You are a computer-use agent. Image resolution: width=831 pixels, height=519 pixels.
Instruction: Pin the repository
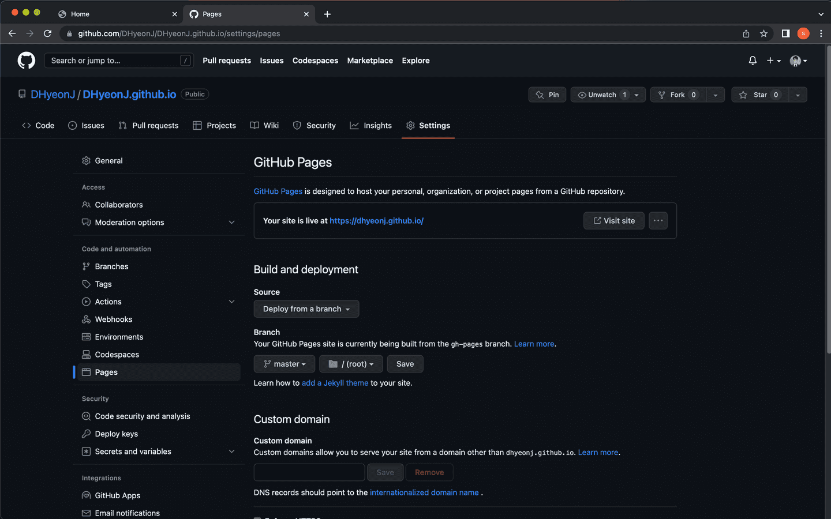[547, 95]
